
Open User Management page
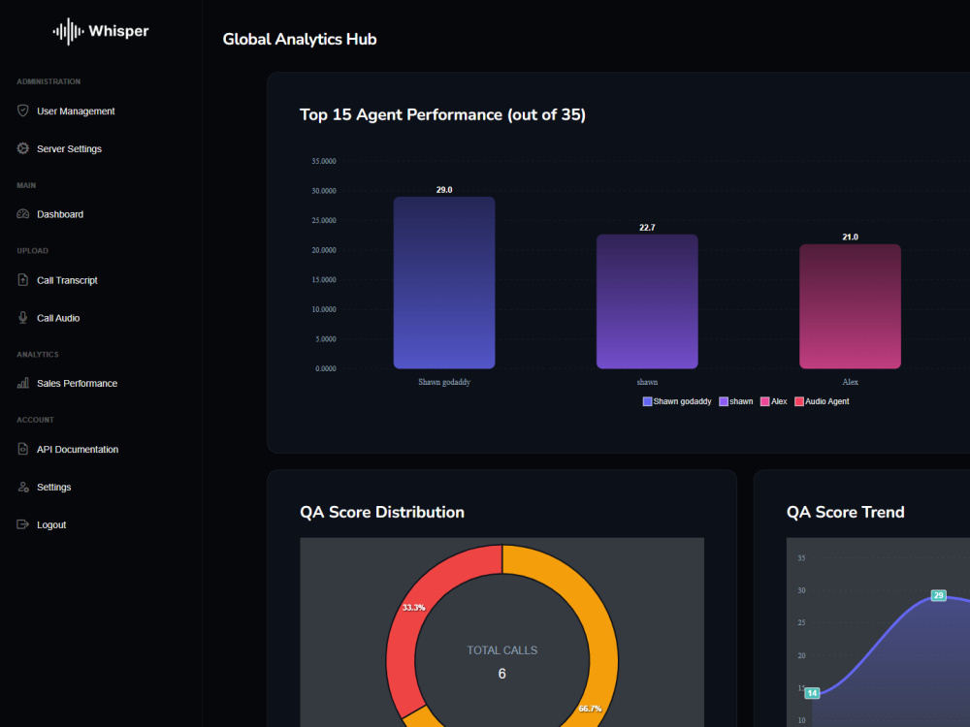pos(76,111)
